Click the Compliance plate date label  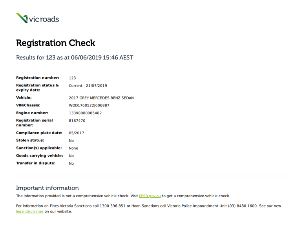pyautogui.click(x=39, y=133)
